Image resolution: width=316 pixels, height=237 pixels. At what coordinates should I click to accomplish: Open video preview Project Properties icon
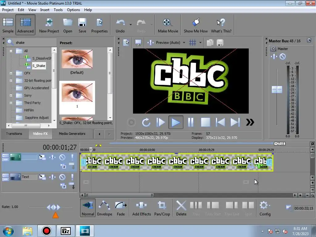coord(126,43)
